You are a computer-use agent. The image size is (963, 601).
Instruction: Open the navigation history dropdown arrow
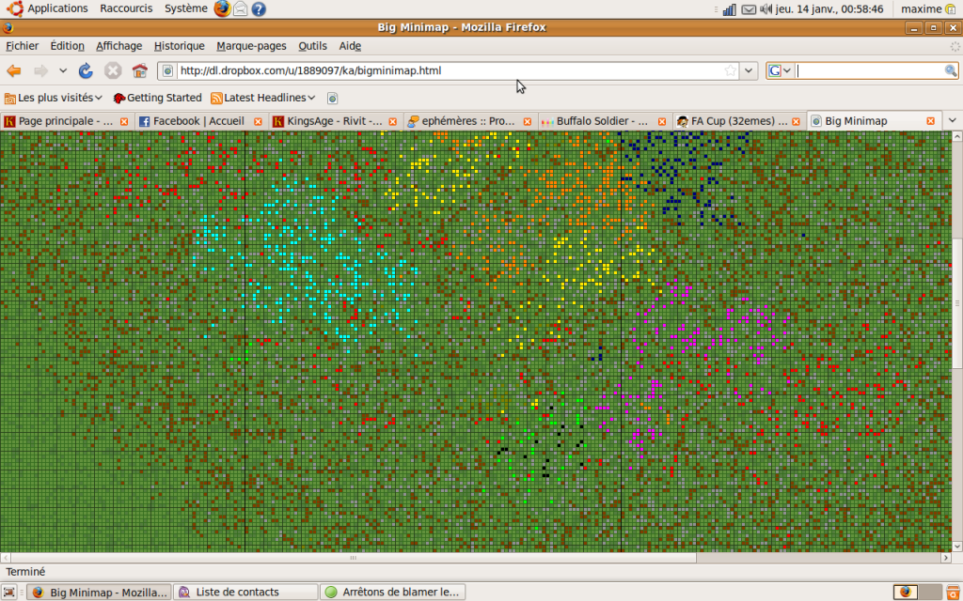tap(63, 71)
